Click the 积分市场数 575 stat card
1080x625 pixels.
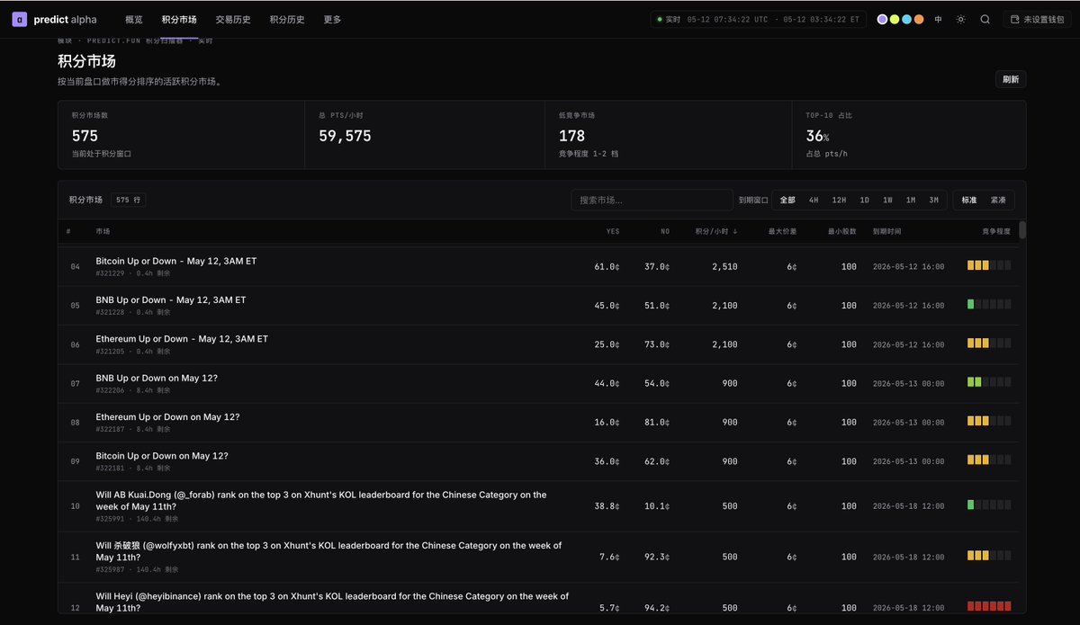tap(181, 135)
